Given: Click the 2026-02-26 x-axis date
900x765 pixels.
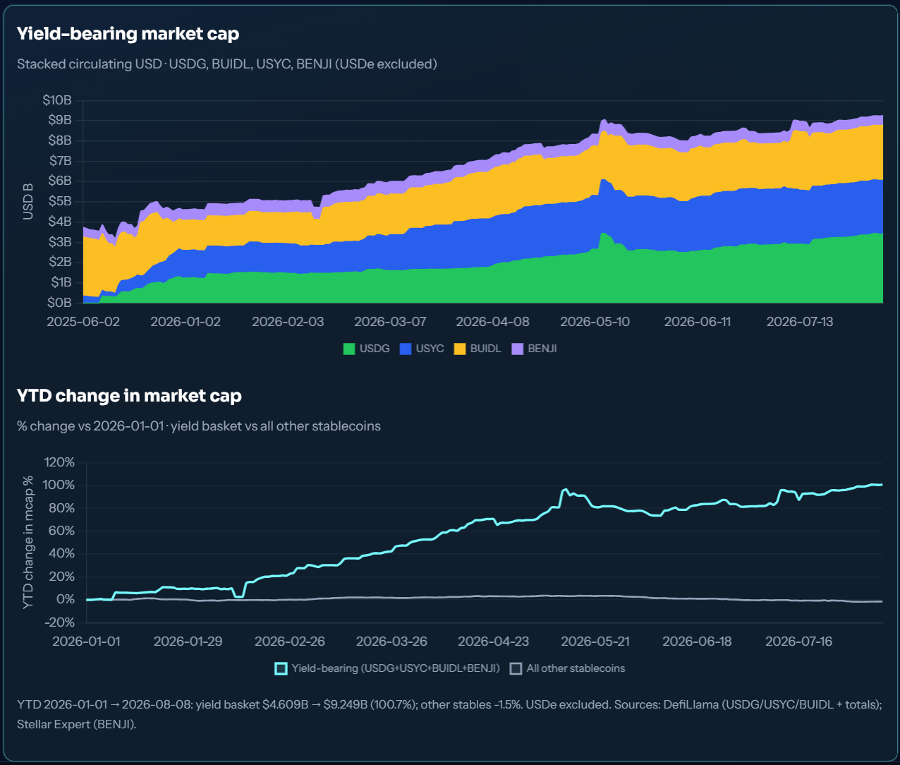Looking at the screenshot, I should click(290, 641).
